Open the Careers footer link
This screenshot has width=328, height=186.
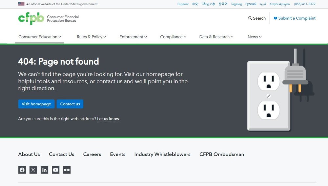click(92, 155)
